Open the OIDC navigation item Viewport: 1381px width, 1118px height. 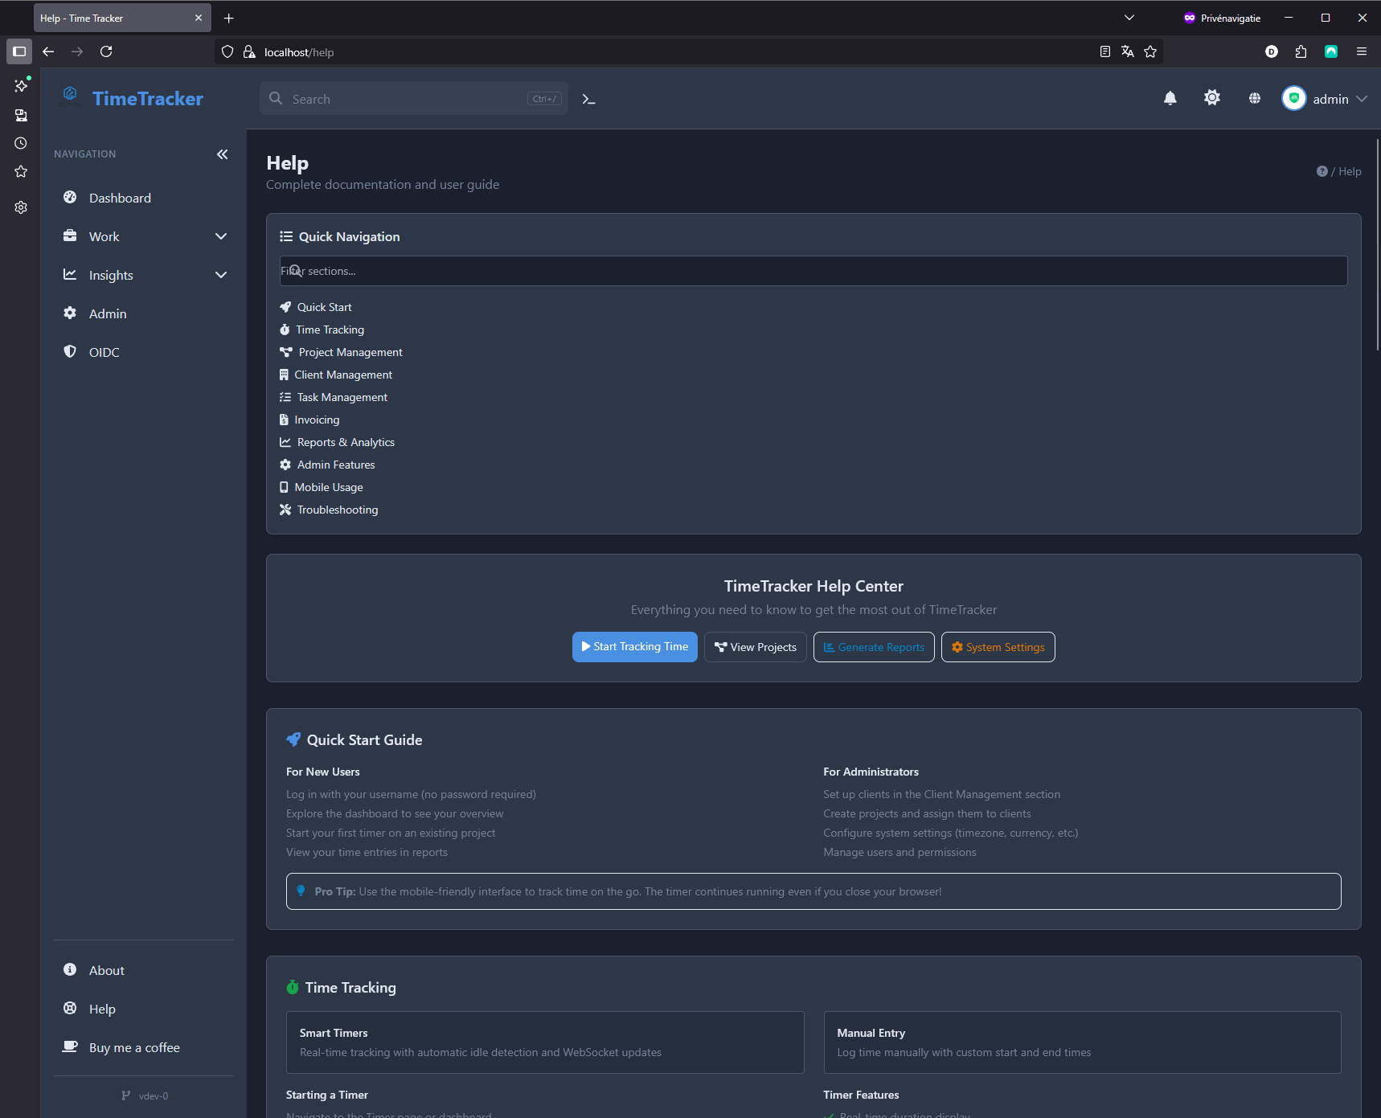click(104, 352)
